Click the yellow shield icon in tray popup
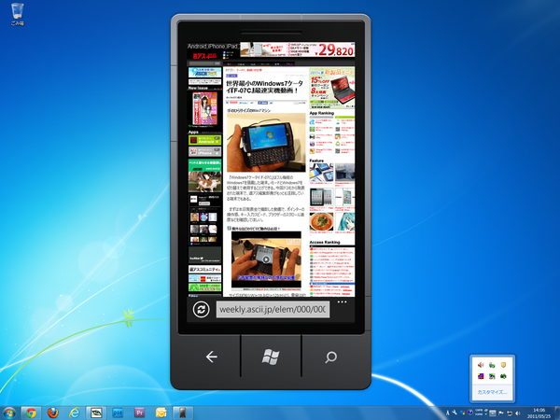This screenshot has height=420, width=560. 504,365
